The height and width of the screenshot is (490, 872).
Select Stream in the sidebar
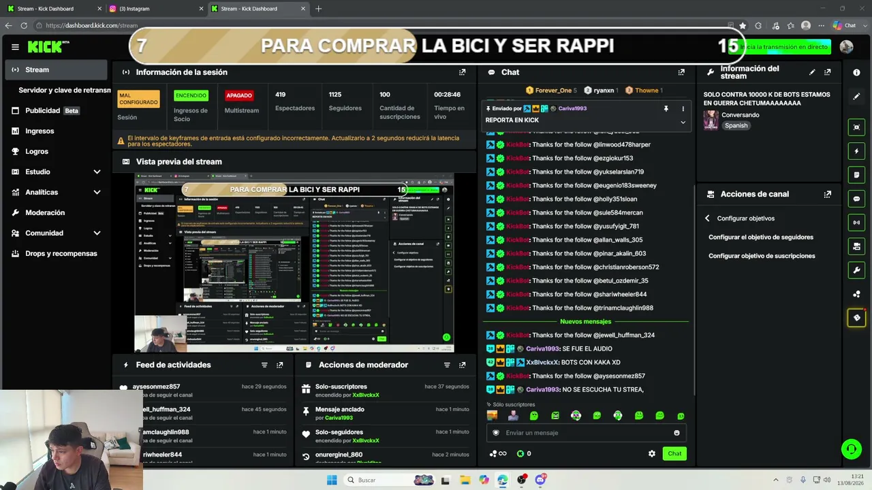pos(57,69)
